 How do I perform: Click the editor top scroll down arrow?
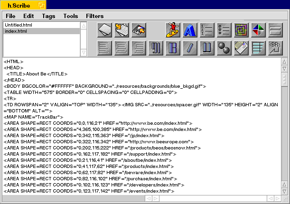pos(284,69)
